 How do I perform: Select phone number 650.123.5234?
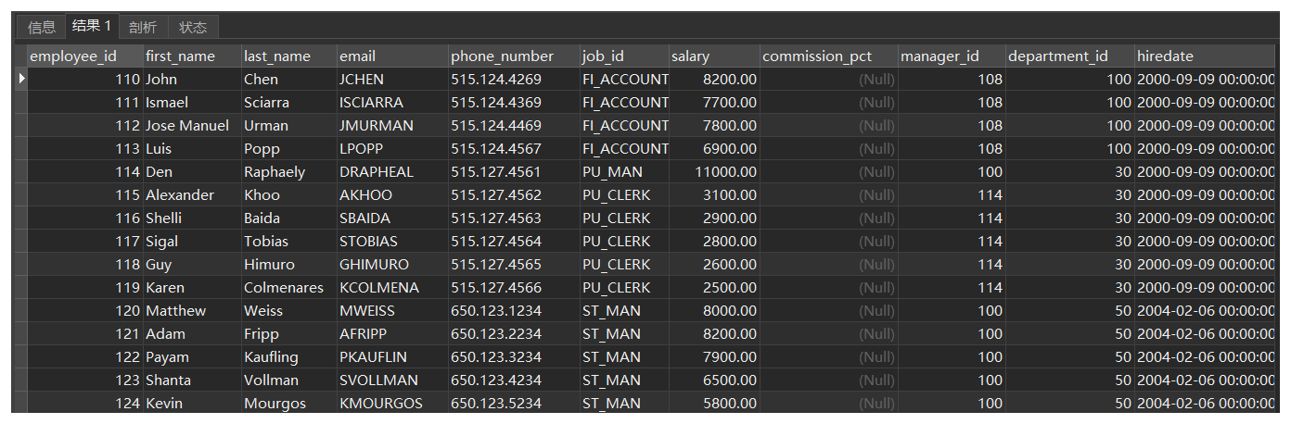tap(514, 404)
